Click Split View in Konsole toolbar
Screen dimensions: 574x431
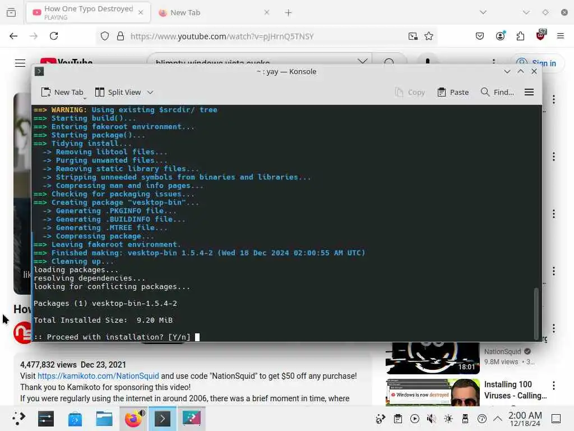tap(118, 93)
